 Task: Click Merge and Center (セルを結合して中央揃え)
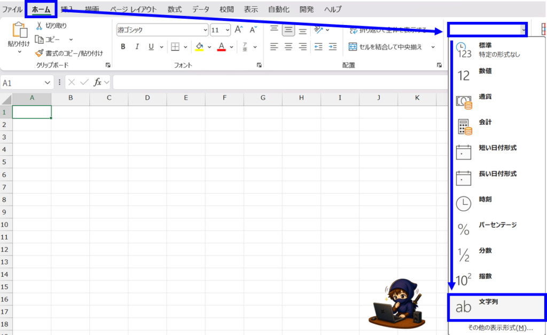(385, 46)
